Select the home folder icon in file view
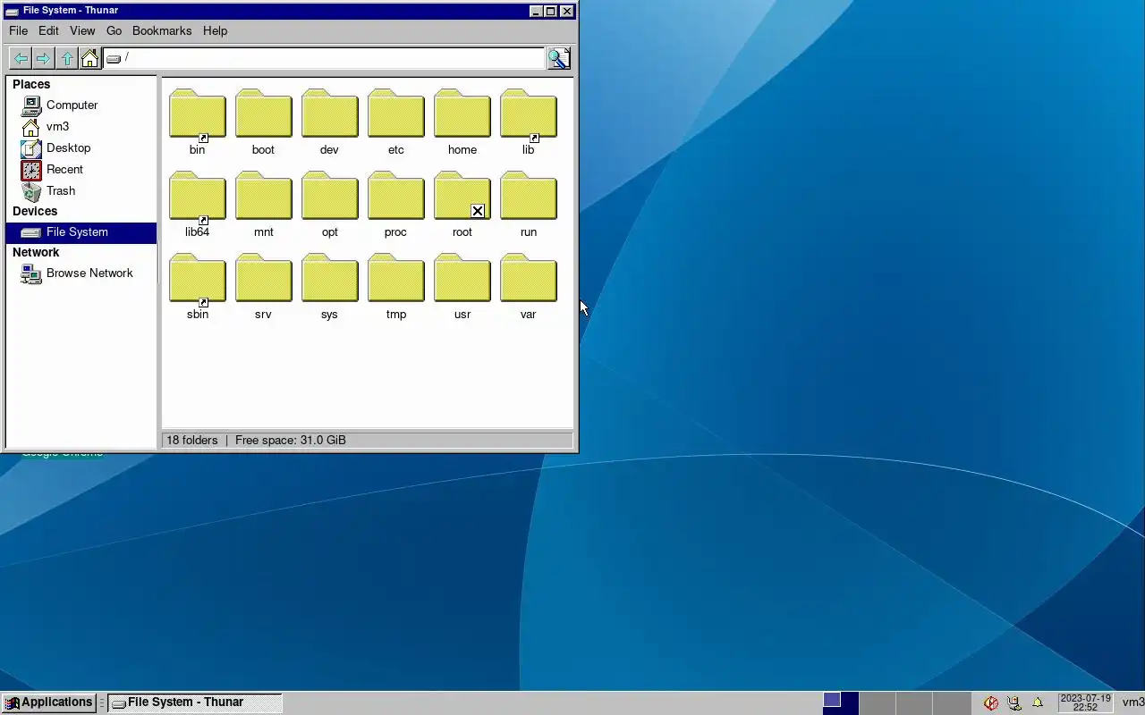Image resolution: width=1145 pixels, height=715 pixels. [x=462, y=114]
